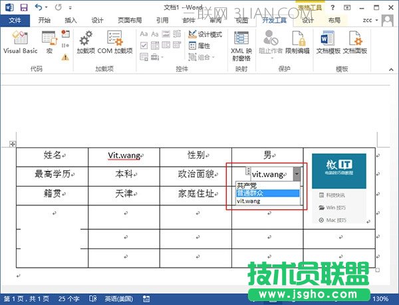Viewport: 399px width, 305px height.
Task: Switch to the 开始 home tab
Action: [45, 21]
